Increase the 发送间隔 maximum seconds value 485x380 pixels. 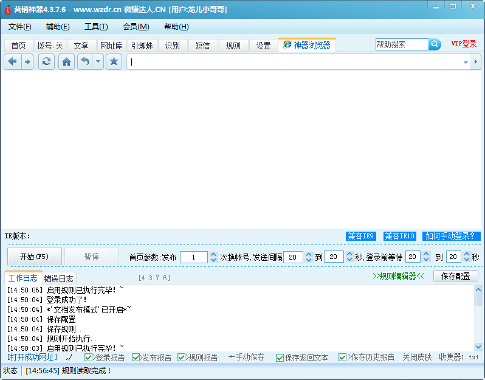point(349,254)
